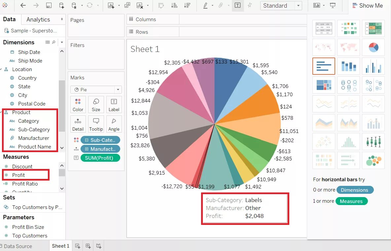Viewport: 391px width, 251px height.
Task: Click the Sub-Category dimension field
Action: pos(34,129)
